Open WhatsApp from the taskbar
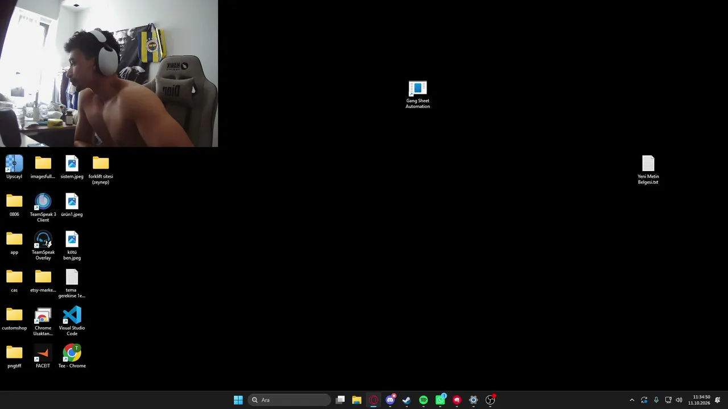The width and height of the screenshot is (728, 409). 440,400
